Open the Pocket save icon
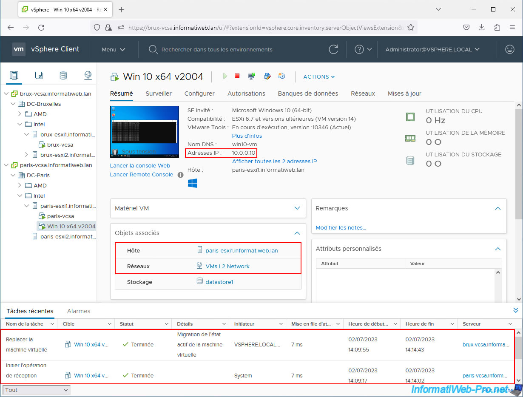 (x=466, y=27)
